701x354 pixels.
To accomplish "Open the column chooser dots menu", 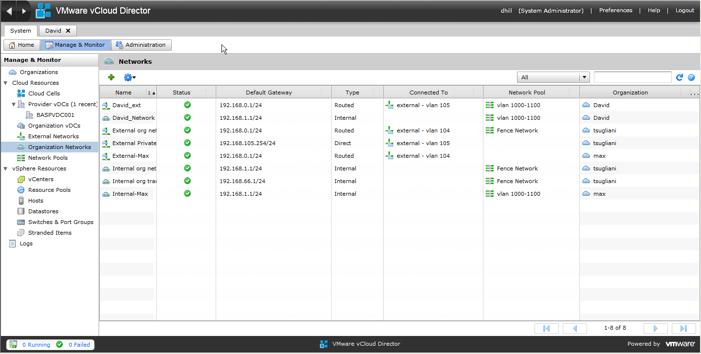I will (x=695, y=93).
